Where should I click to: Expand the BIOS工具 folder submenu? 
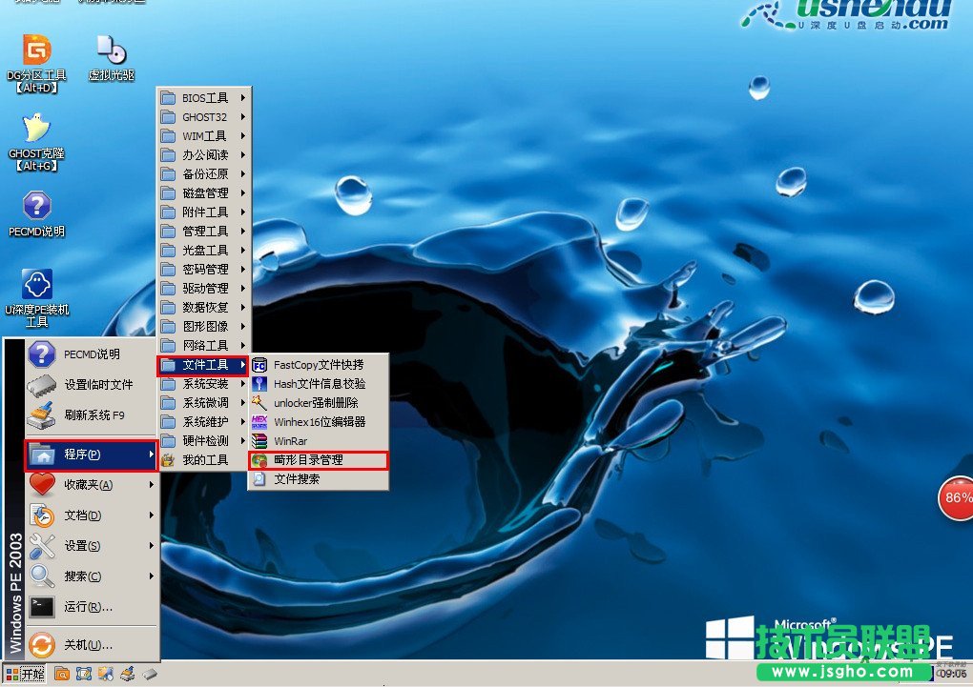[x=204, y=97]
